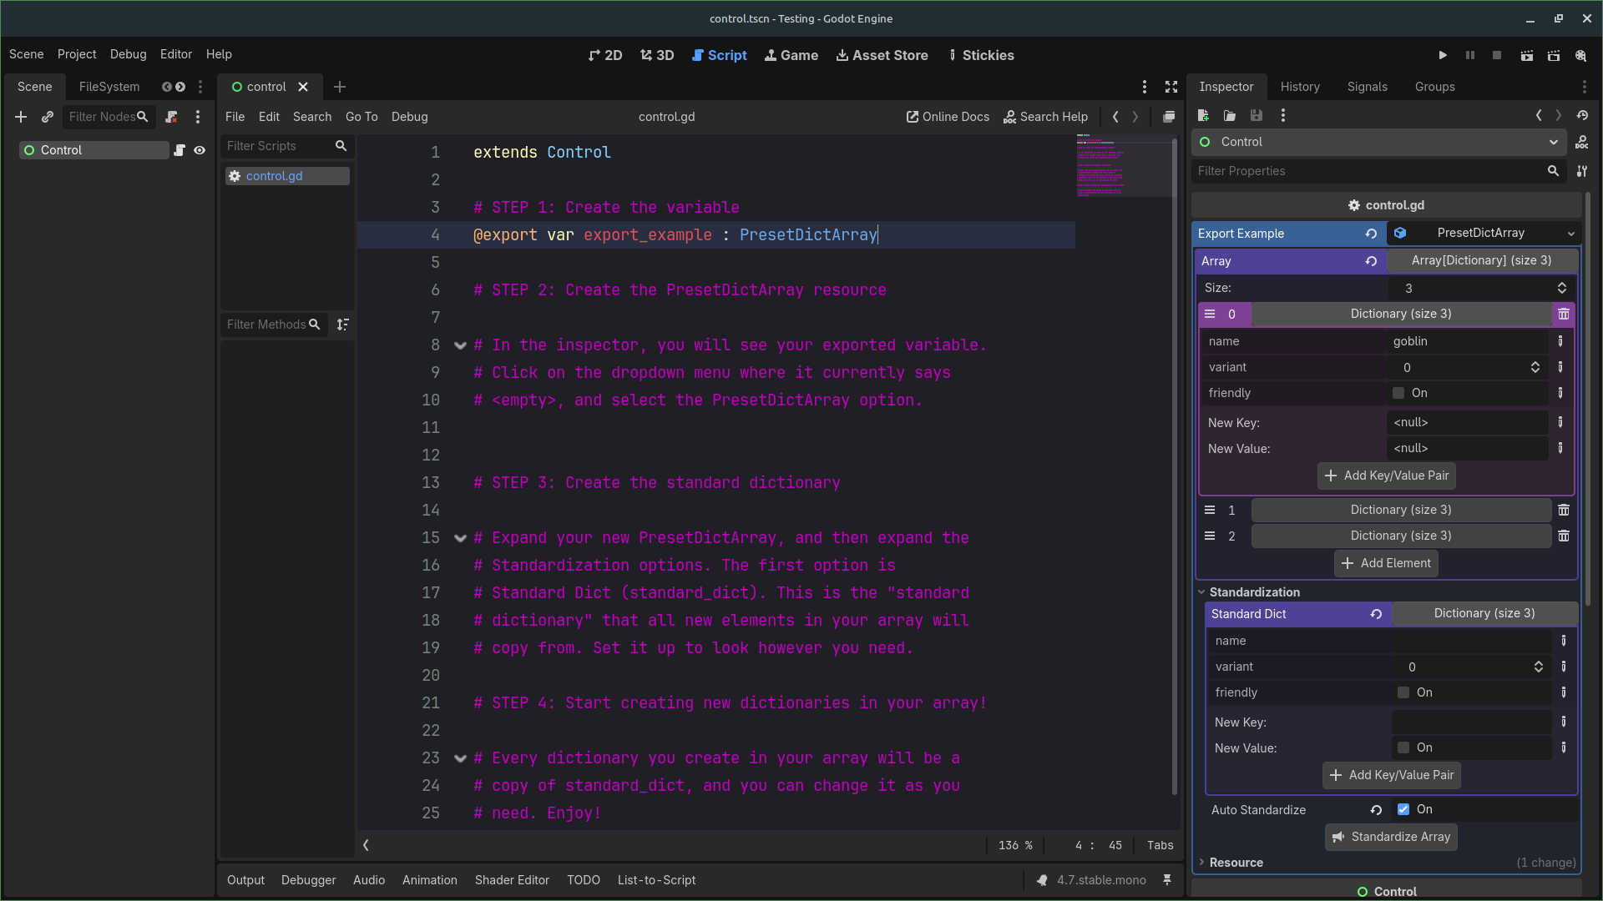Instantiate a child scene via link icon

tap(48, 117)
